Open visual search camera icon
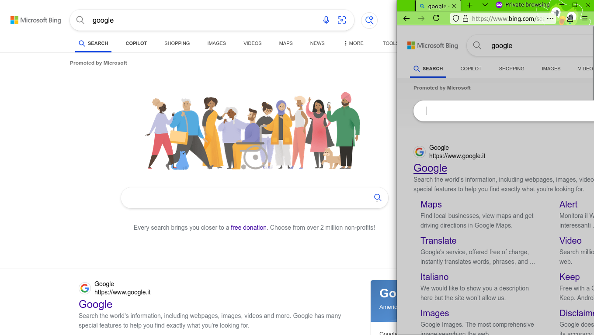The height and width of the screenshot is (335, 594). coord(342,20)
